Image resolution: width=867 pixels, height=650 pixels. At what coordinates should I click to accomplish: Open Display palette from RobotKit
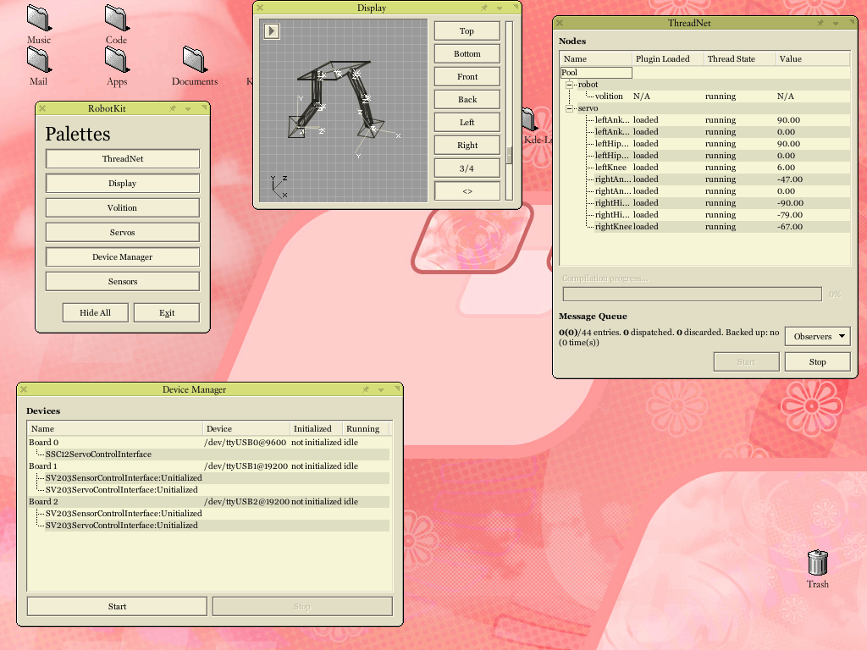(122, 183)
